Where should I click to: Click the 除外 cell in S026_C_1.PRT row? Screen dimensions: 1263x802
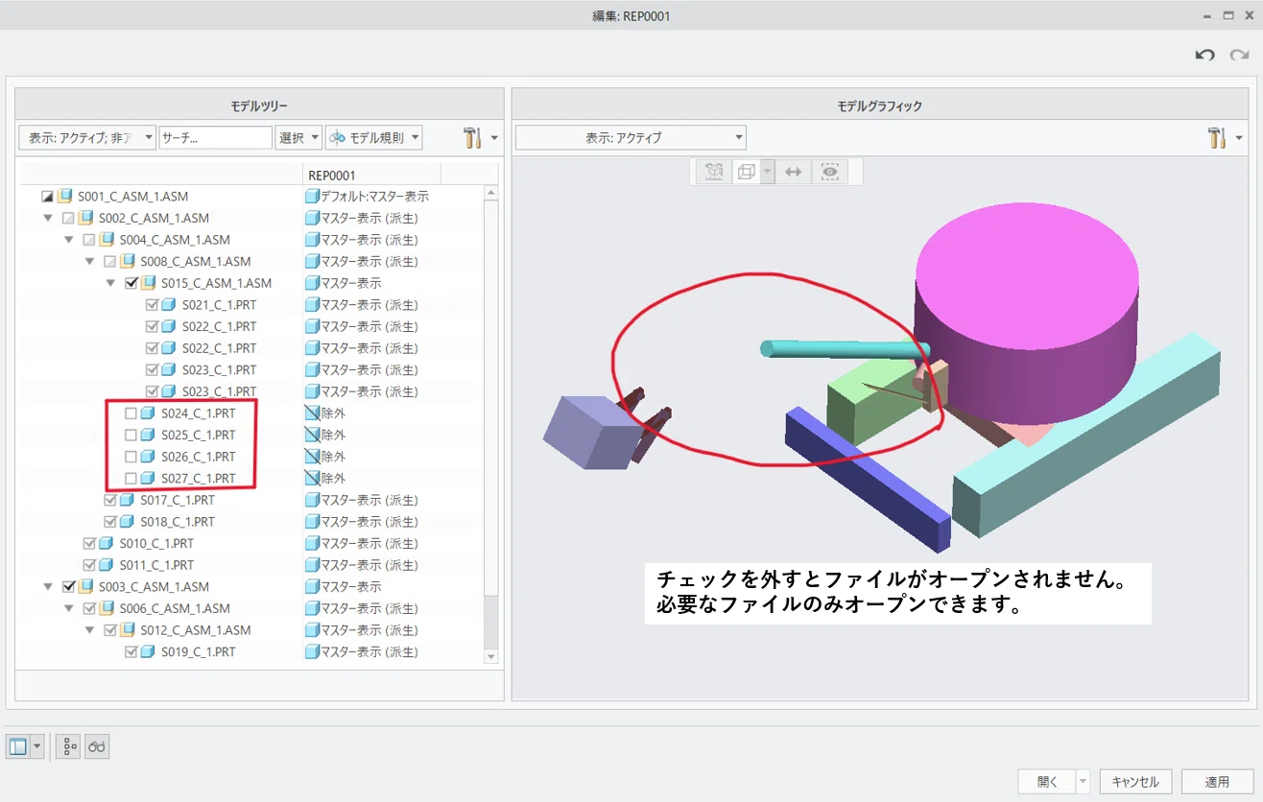(x=333, y=457)
